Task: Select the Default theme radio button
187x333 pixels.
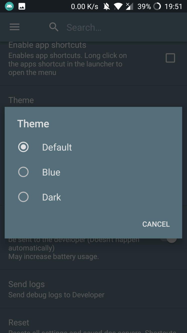Action: [23, 147]
